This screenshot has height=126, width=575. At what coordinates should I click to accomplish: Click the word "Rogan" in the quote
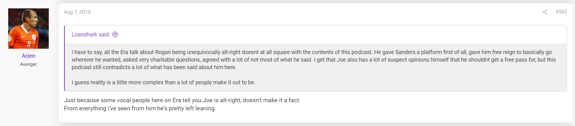point(163,52)
